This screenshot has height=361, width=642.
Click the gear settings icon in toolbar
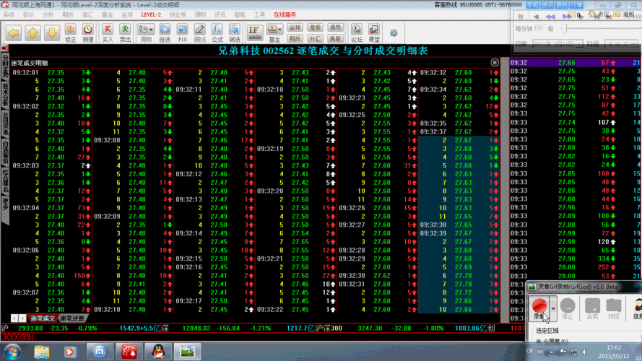tap(394, 32)
